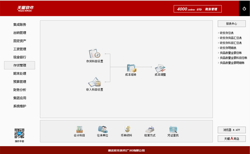Image resolution: width=250 pixels, height=154 pixels.
Task: Open 成本调整 icon
Action: [x=160, y=68]
